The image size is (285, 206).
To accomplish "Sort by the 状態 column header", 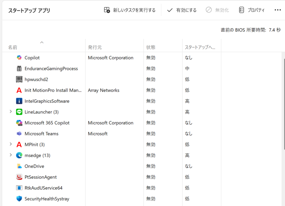I will (151, 47).
